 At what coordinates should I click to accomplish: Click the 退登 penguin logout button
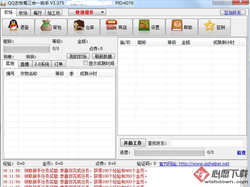18,27
